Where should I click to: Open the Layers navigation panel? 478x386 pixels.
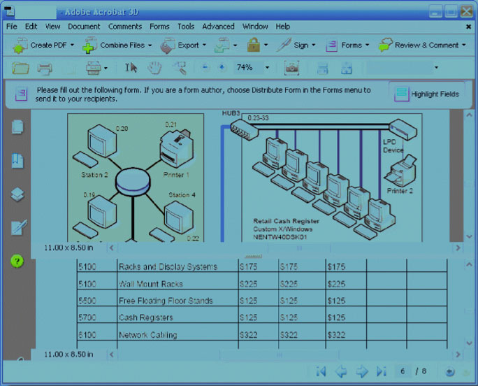(18, 194)
